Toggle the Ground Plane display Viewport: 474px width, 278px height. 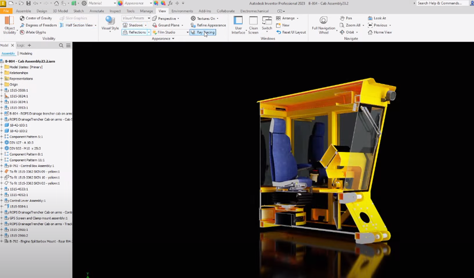click(166, 25)
